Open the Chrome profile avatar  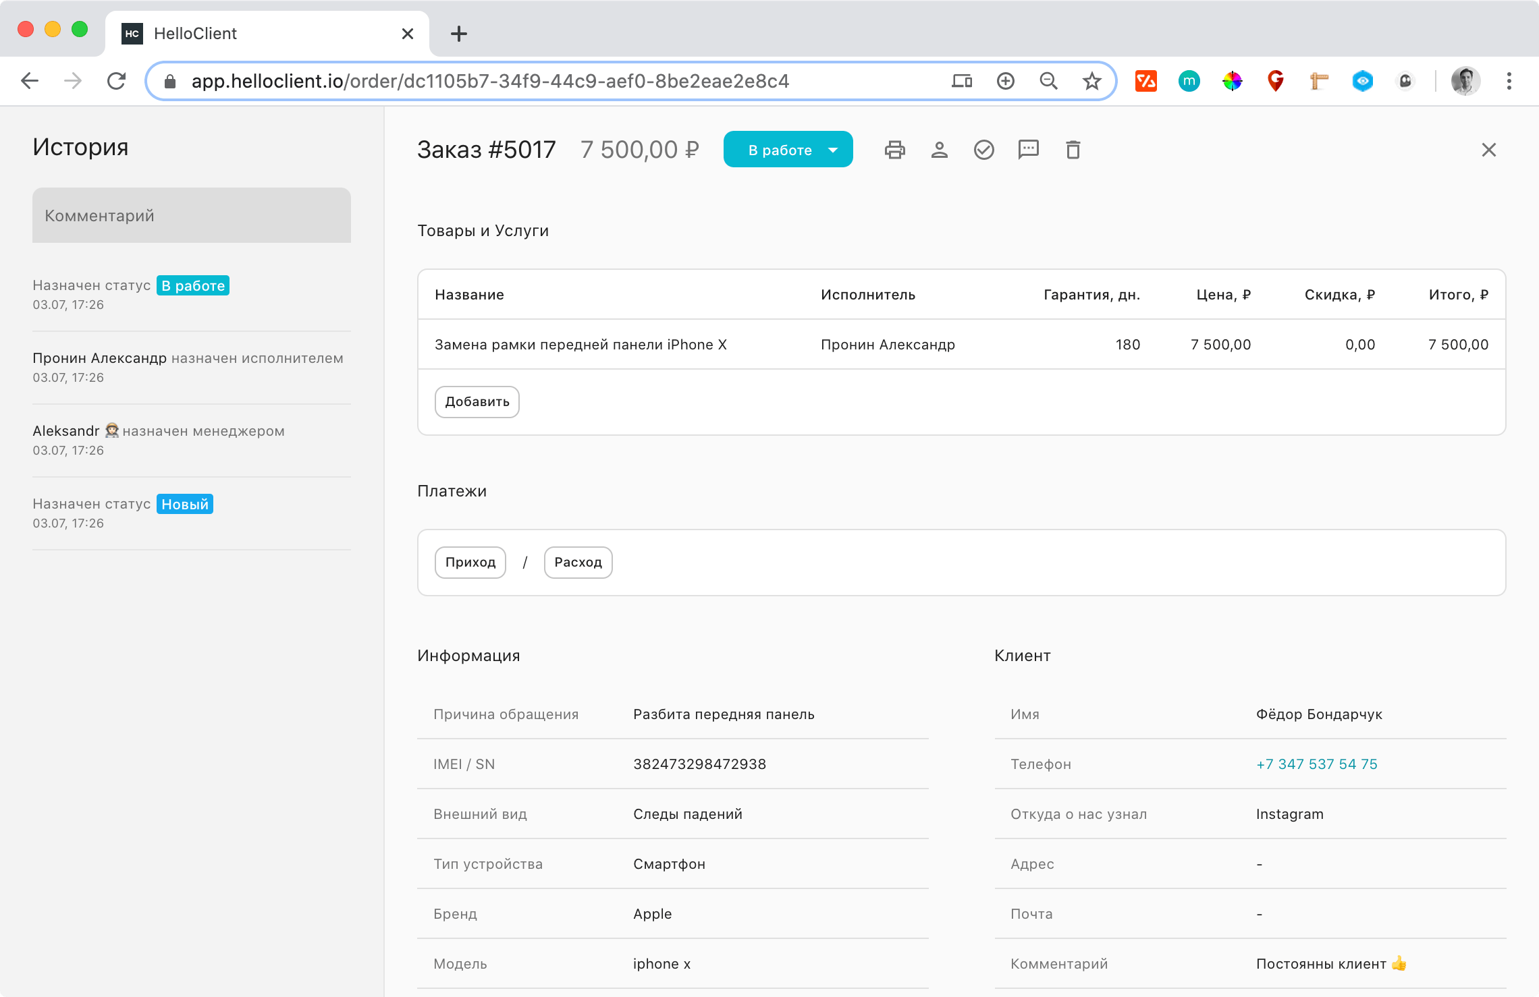(x=1465, y=82)
